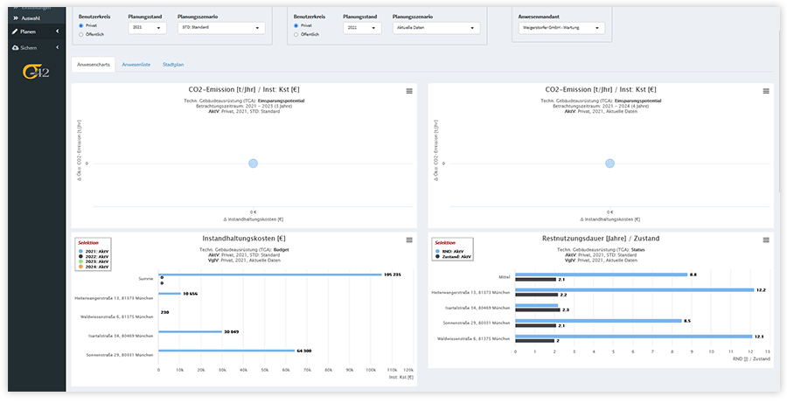
Task: Select Öffentlich in the left Benutzerkreis
Action: click(x=81, y=35)
